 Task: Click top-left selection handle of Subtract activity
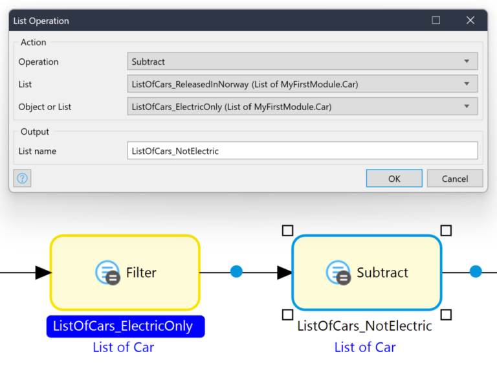(x=287, y=230)
